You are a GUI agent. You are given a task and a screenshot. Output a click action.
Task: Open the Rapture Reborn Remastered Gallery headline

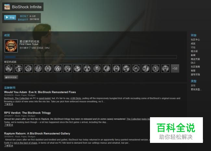pos(37,133)
